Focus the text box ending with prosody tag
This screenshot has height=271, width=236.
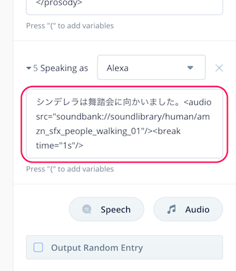[x=124, y=7]
